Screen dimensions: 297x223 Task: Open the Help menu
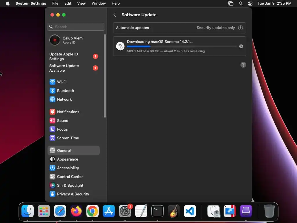point(115,3)
